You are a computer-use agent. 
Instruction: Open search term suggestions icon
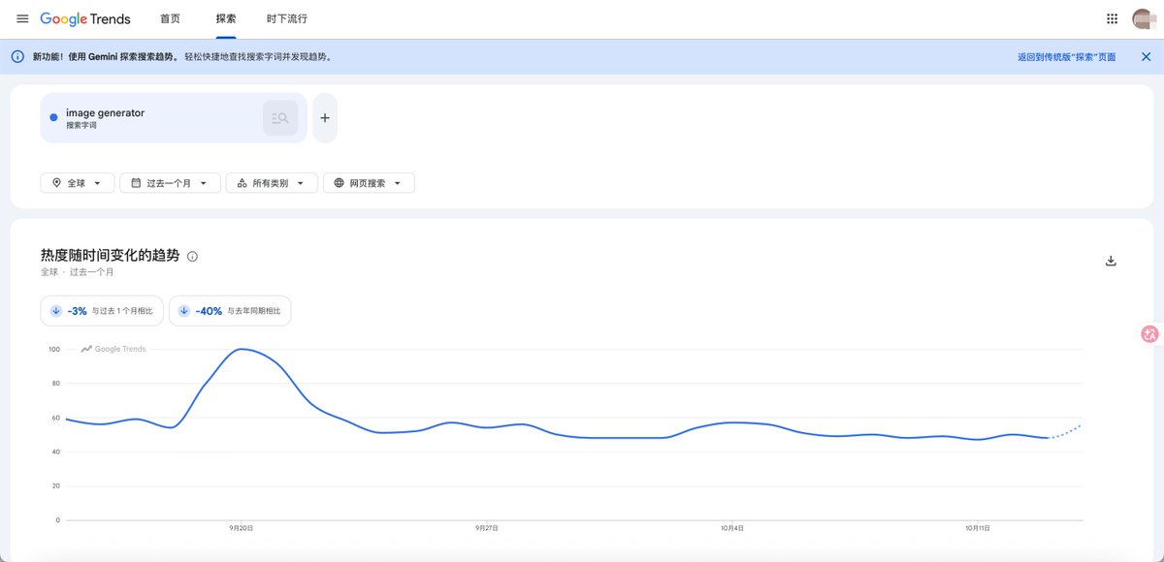(280, 118)
